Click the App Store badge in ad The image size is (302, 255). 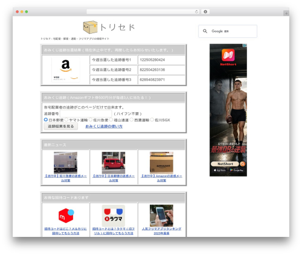(x=219, y=170)
